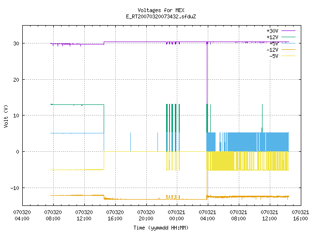Screen dimensions: 310x232
Task: Click the X-axis tick 070321 12:00
Action: (x=269, y=216)
